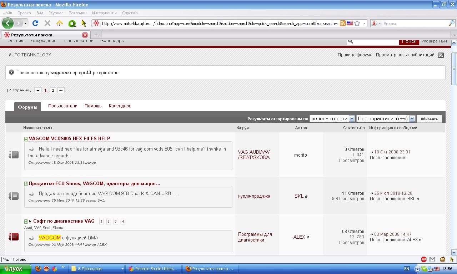Open the Программы для диагностики forum link
Viewport: 457px width, 274px height.
[255, 237]
